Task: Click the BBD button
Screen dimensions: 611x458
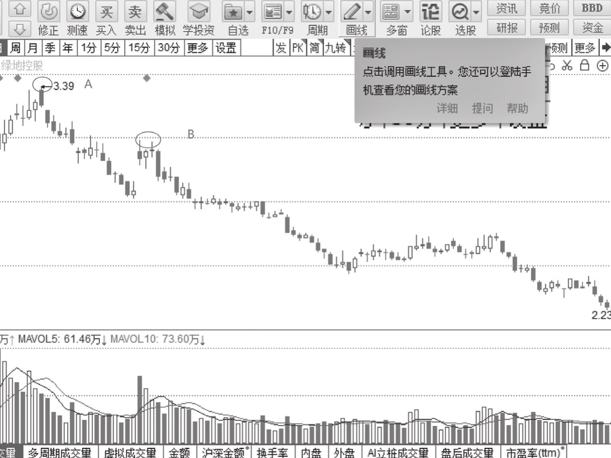Action: point(592,8)
